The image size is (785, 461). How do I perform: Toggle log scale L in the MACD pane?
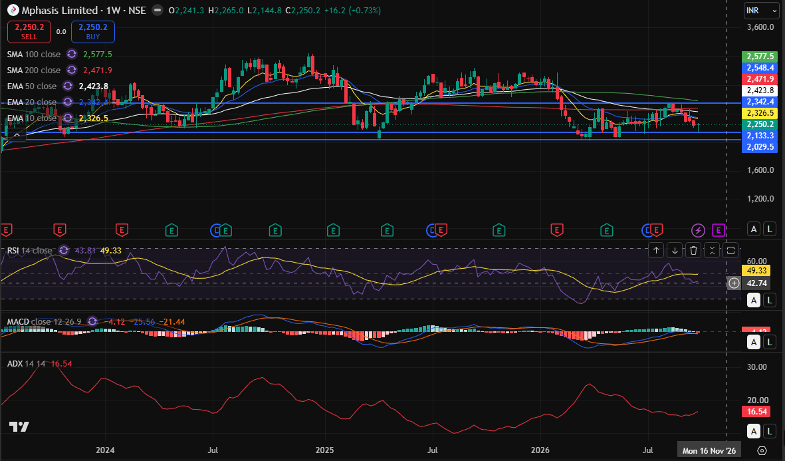[770, 342]
